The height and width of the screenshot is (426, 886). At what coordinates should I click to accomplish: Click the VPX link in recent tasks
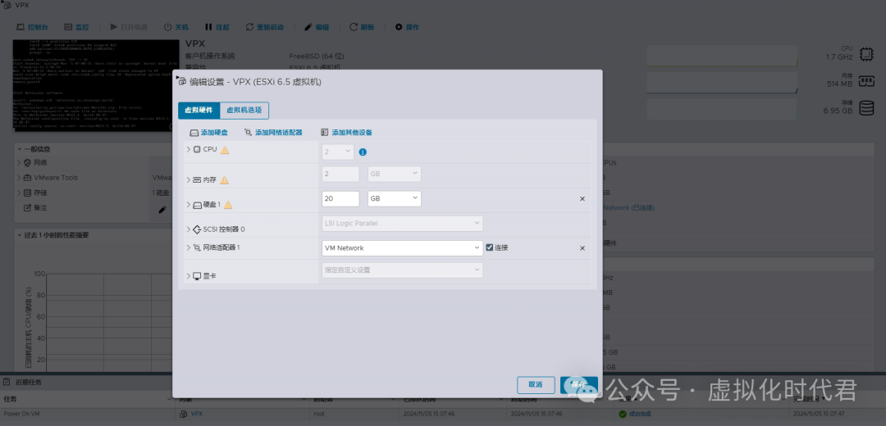pos(197,414)
